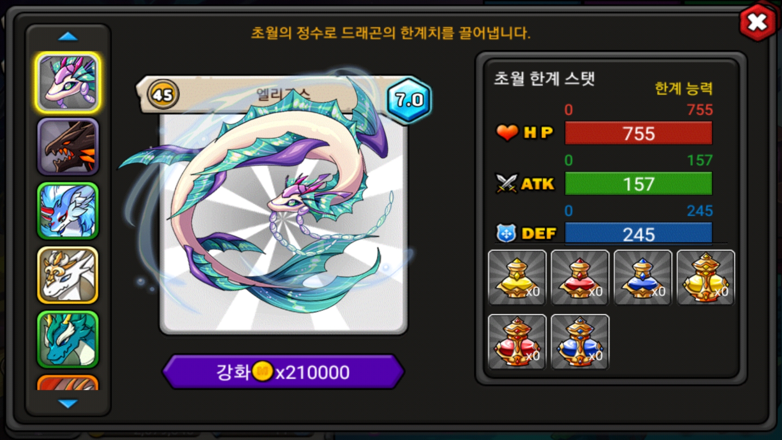Select the small blue essence potion
Screen dimensions: 782x440
click(643, 278)
